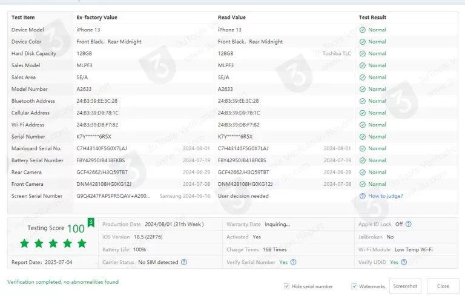This screenshot has width=465, height=296.
Task: Click the Verify UDID help icon
Action: (404, 262)
